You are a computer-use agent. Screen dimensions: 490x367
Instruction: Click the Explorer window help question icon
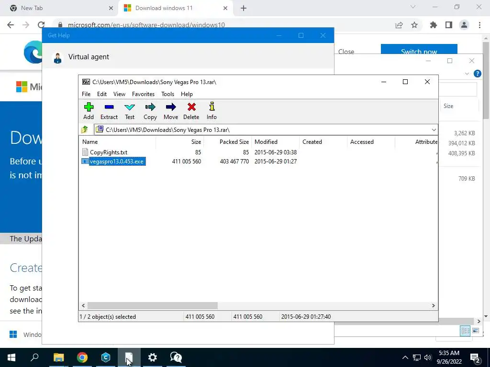pyautogui.click(x=477, y=74)
